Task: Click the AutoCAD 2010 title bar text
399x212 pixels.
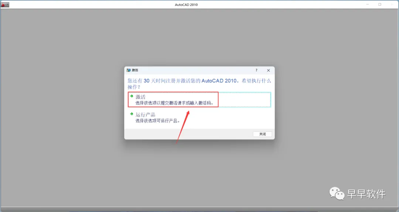Action: 186,4
